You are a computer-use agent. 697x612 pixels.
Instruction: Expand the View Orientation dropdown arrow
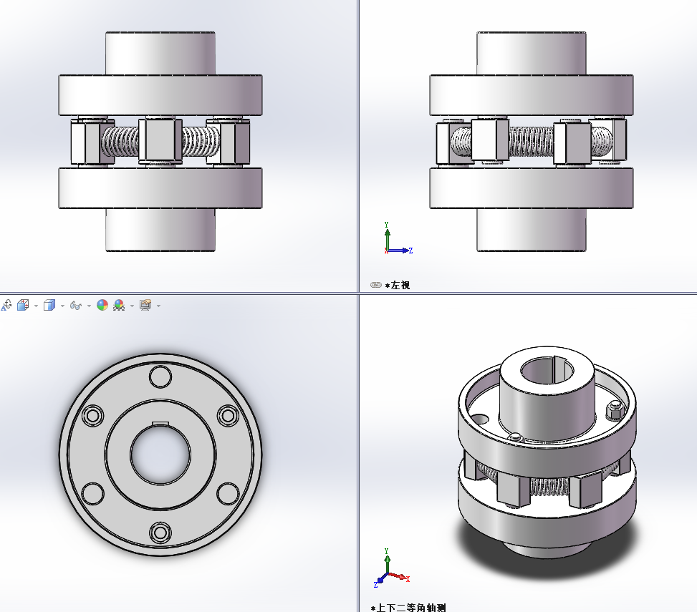(36, 306)
